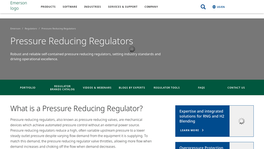Click the 'Robust and reliable' hero description text
The height and width of the screenshot is (149, 264).
coord(85,57)
